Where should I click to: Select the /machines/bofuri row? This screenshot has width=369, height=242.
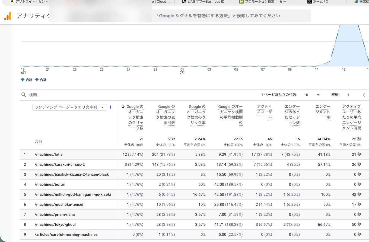point(194,184)
